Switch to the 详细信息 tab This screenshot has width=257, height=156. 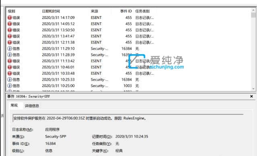[32, 106]
